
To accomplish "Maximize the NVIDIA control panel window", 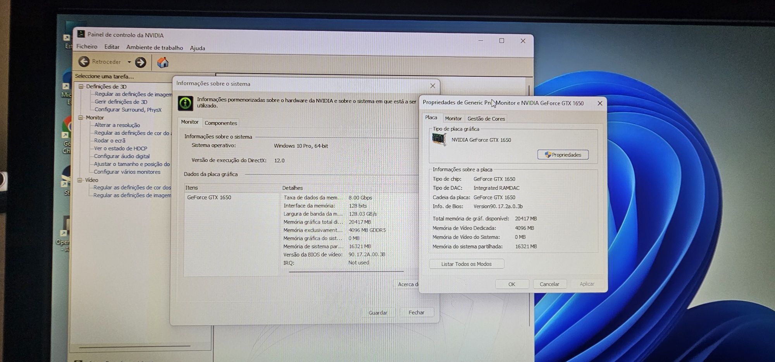I will click(502, 41).
